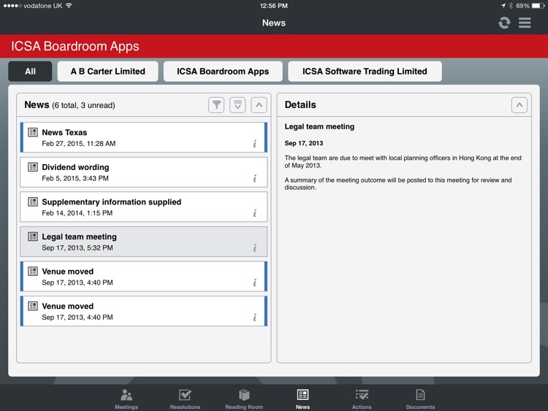The height and width of the screenshot is (411, 548).
Task: Go to the Resolutions tab
Action: click(x=185, y=399)
